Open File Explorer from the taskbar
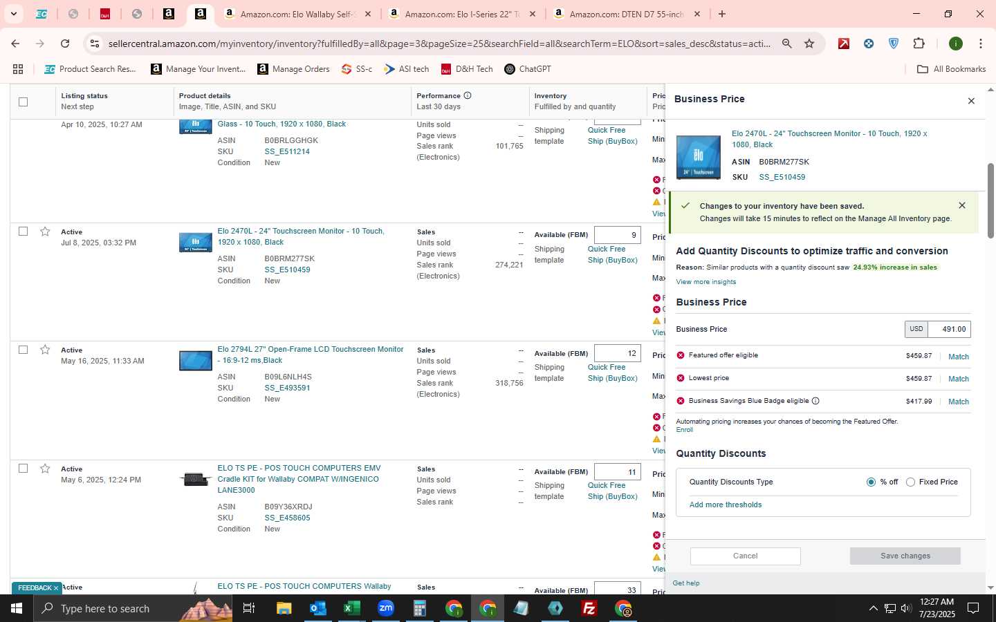Viewport: 996px width, 622px height. pyautogui.click(x=284, y=608)
